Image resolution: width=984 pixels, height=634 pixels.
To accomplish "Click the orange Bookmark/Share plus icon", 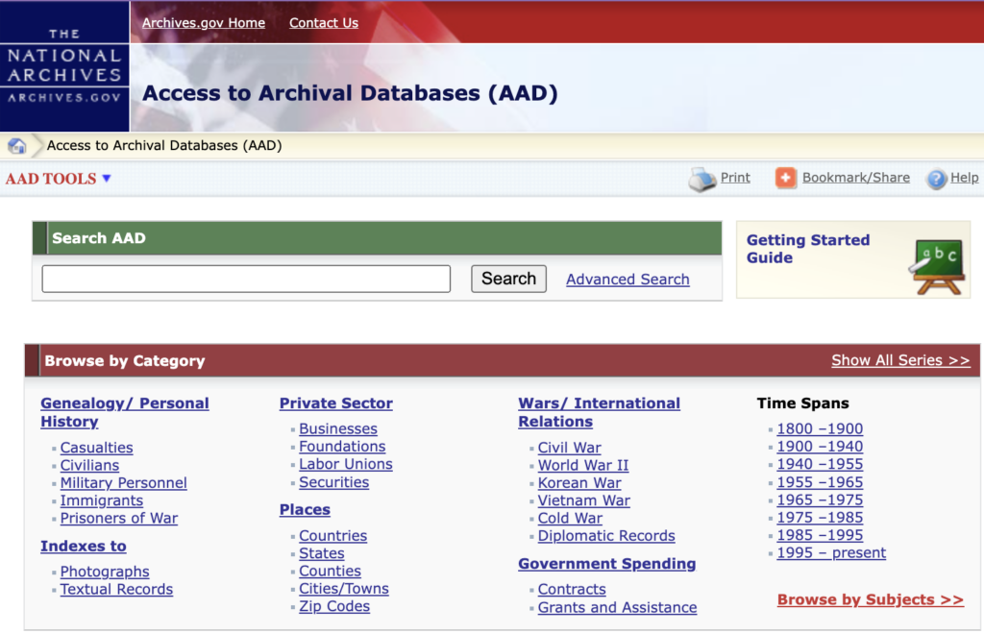I will coord(786,178).
